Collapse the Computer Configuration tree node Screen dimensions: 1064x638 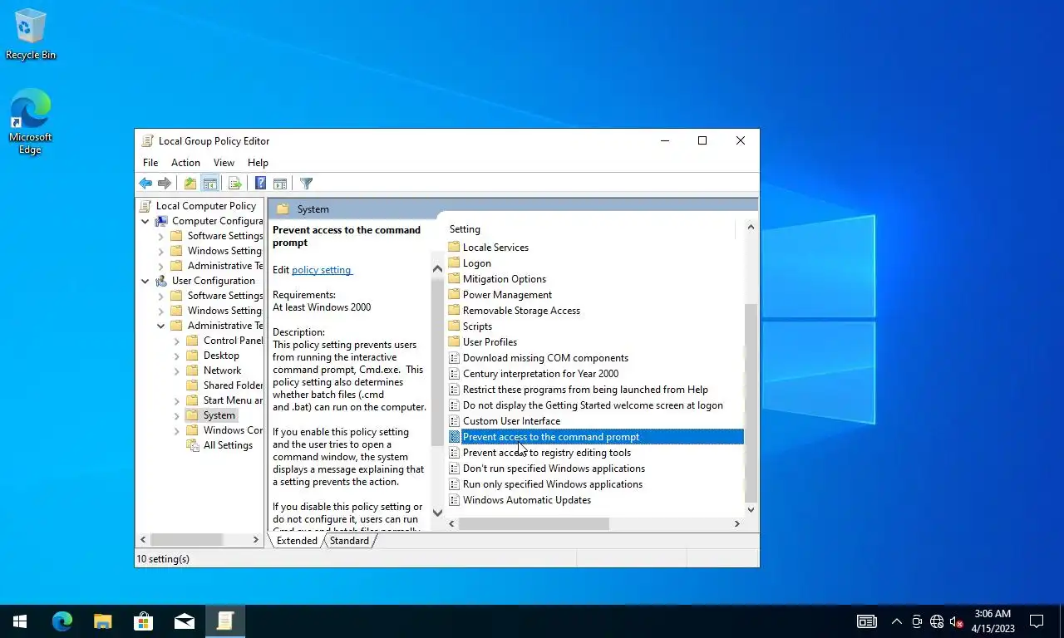click(145, 221)
